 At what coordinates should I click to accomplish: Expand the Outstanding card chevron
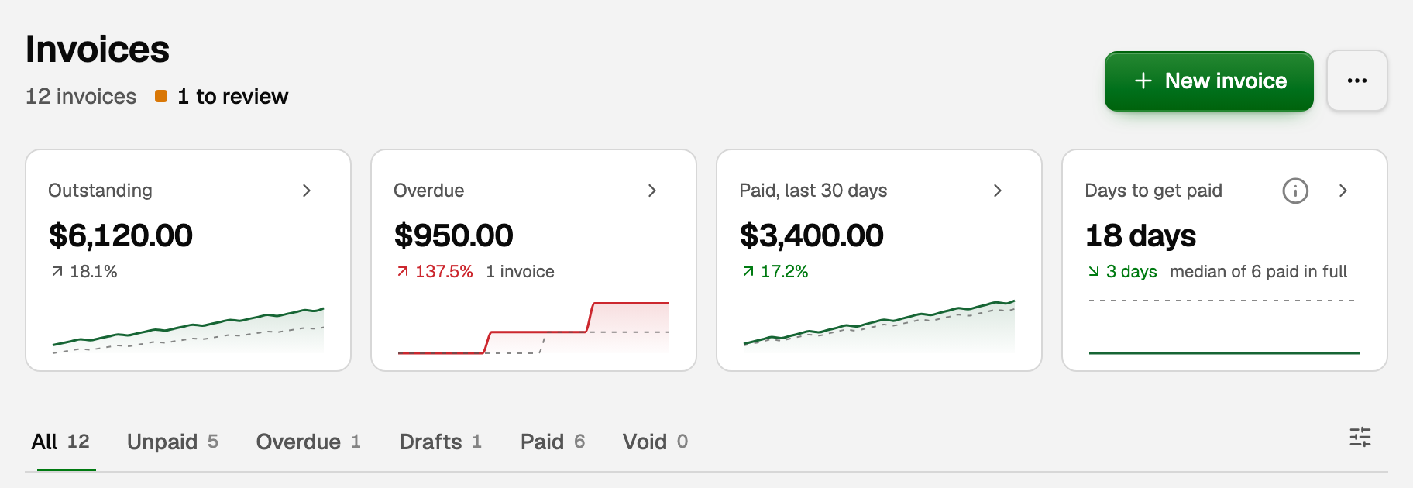[307, 191]
